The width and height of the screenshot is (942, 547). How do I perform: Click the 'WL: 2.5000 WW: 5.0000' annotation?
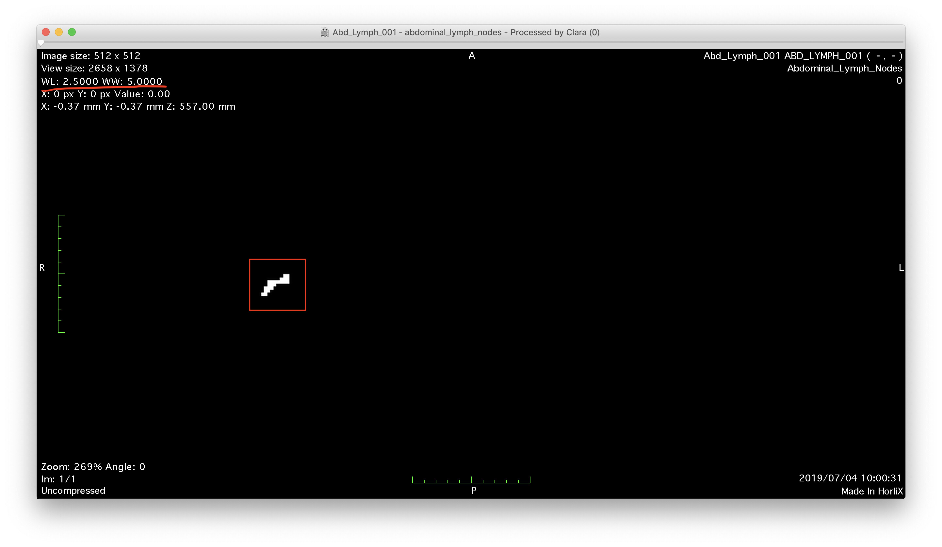[x=102, y=82]
